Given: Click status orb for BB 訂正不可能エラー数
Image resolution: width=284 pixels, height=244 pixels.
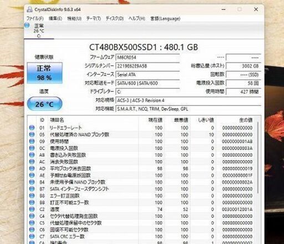Looking at the screenshot, I should 32,202.
